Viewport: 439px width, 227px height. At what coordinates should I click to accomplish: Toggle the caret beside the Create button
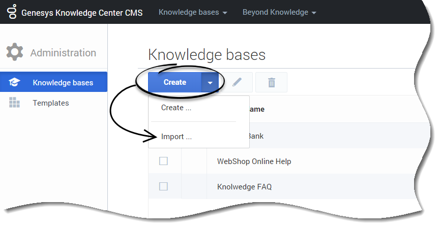210,82
